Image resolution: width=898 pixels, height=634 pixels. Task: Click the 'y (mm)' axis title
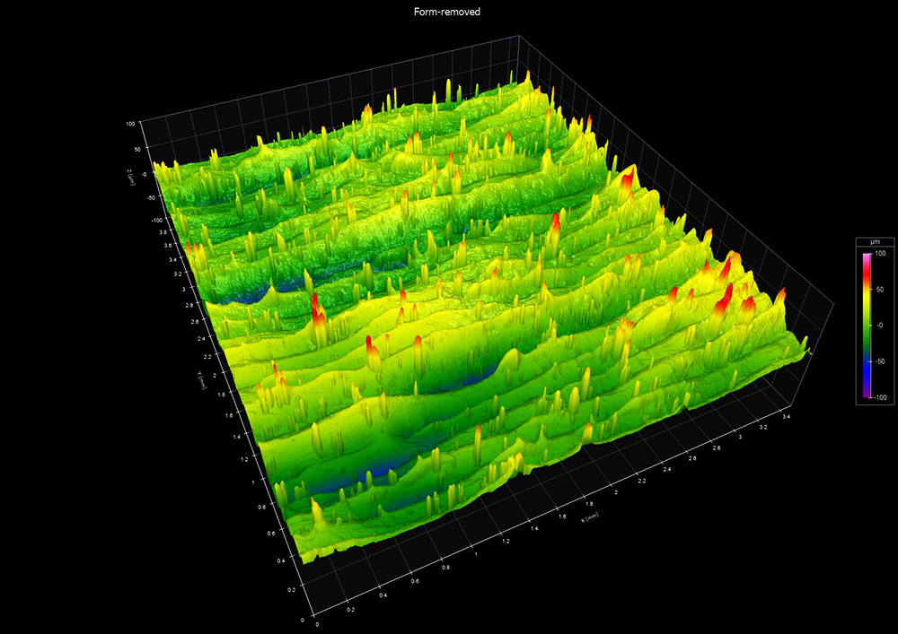click(201, 381)
